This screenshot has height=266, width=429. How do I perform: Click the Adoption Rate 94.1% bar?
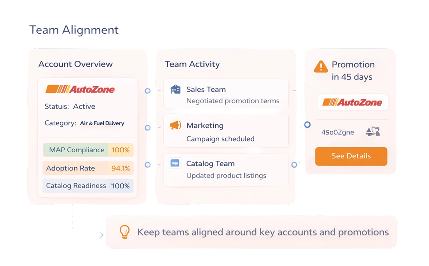(88, 168)
